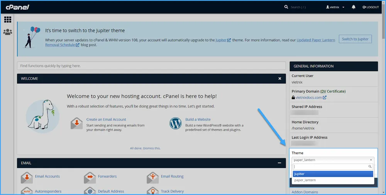
Task: Click the WordPress Build a Website icon
Action: [x=176, y=123]
